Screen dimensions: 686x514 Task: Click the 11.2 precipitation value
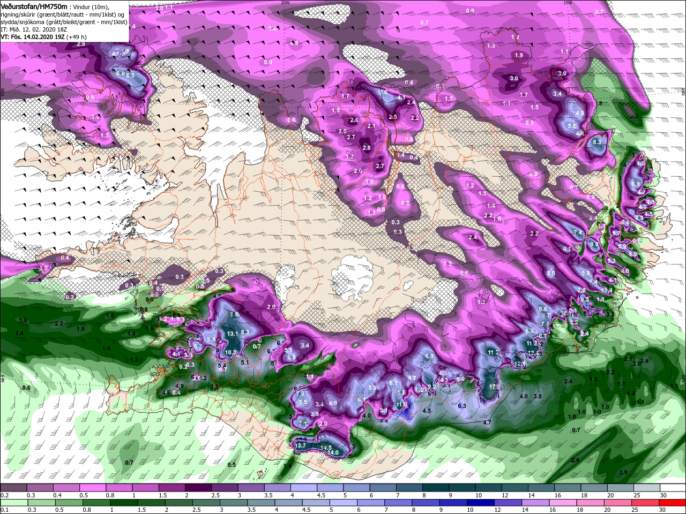point(532,343)
